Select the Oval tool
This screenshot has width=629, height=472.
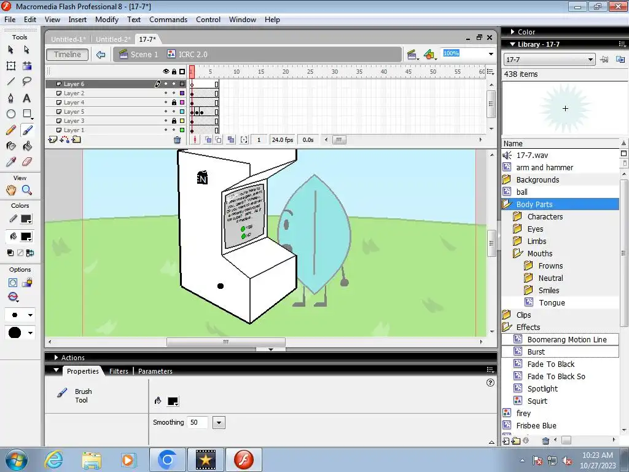[11, 114]
